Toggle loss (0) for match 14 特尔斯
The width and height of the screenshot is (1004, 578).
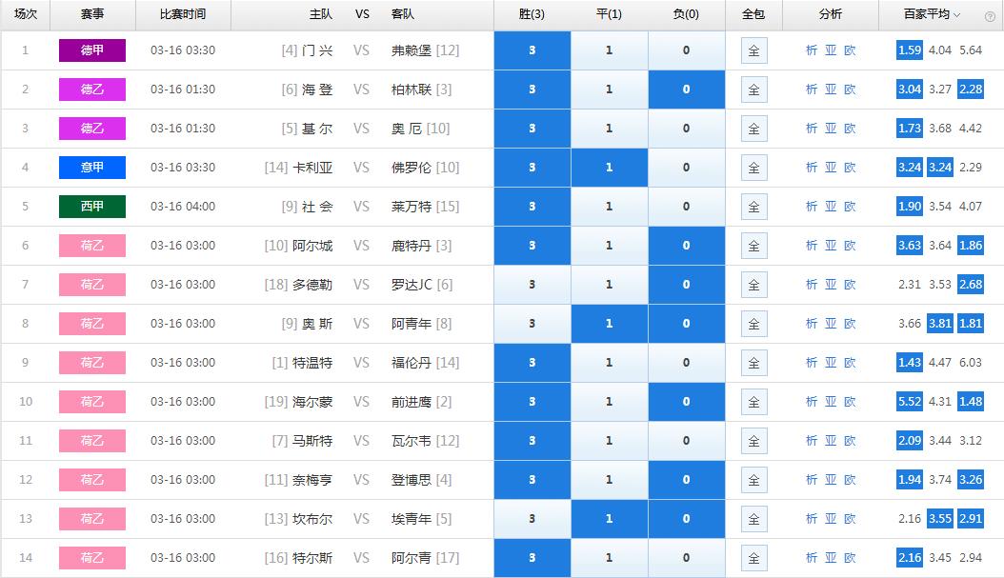click(687, 558)
